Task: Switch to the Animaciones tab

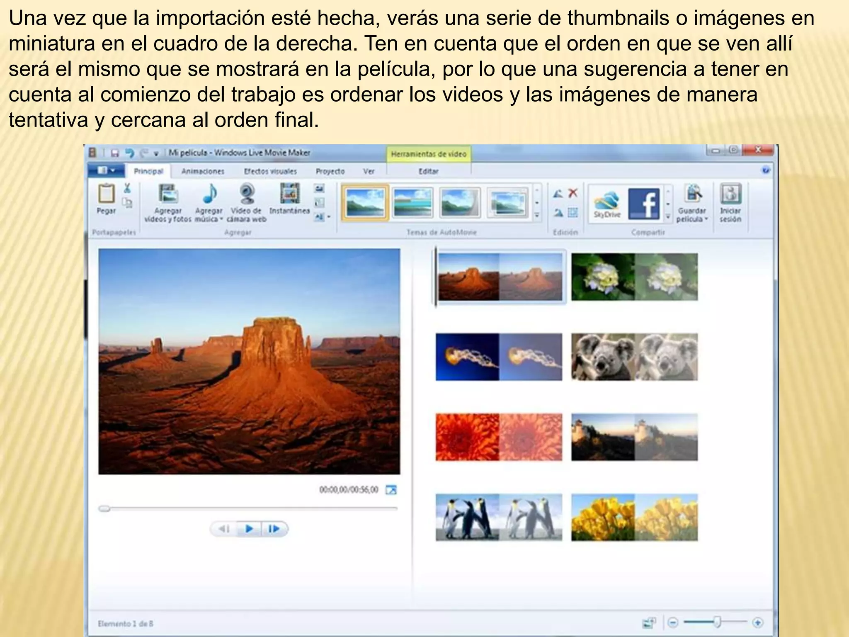Action: click(x=203, y=171)
